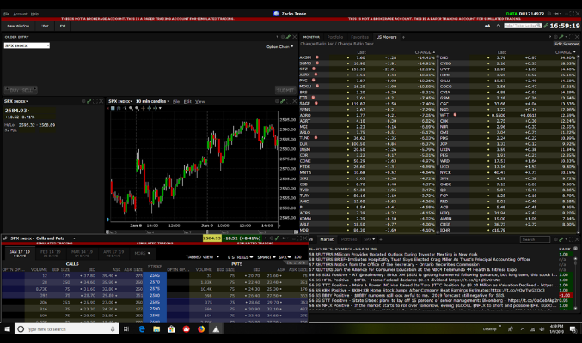Screen dimensions: 582x343
Task: Select the Market tab in news panel
Action: 327,239
